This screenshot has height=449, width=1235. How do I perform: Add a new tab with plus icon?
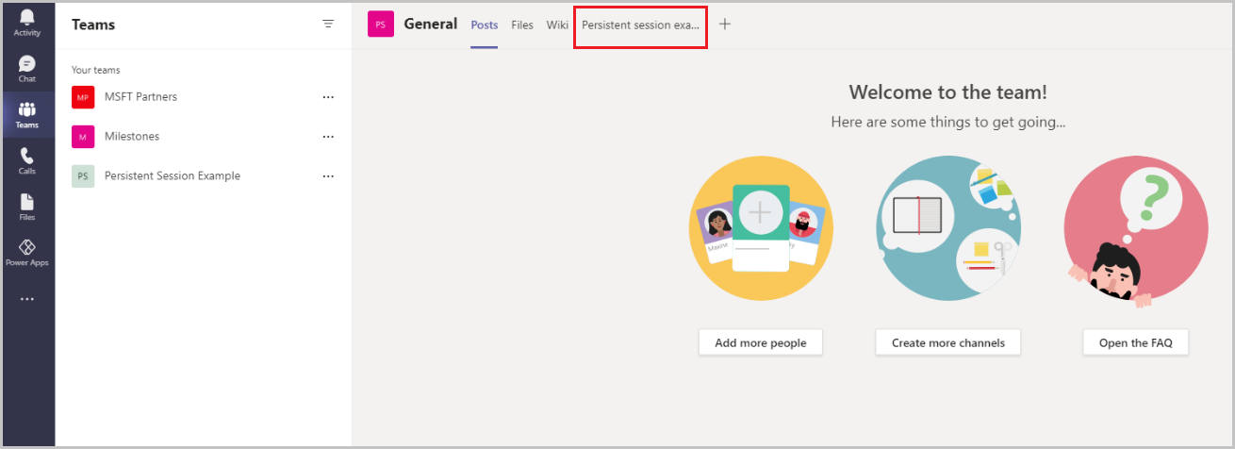click(x=724, y=25)
